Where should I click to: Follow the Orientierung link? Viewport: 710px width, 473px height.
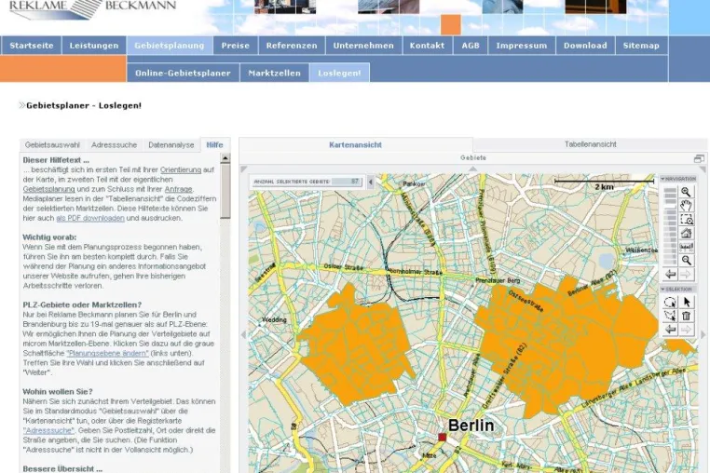click(181, 169)
